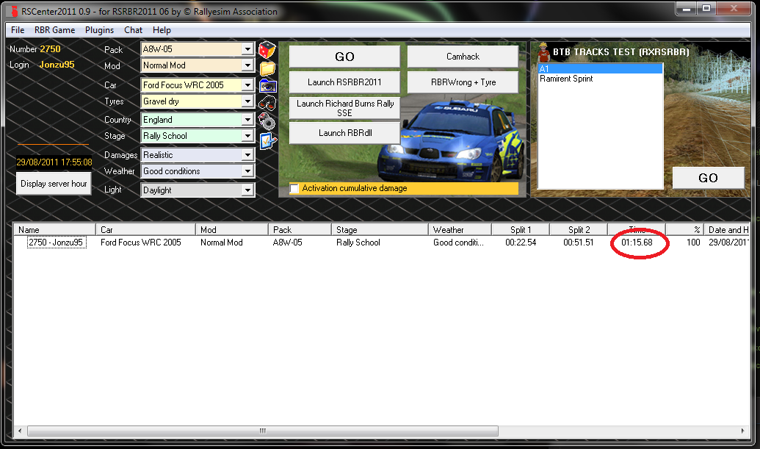Viewport: 760px width, 449px height.
Task: Click Launch Richard Burns Rally SSE button
Action: (x=344, y=108)
